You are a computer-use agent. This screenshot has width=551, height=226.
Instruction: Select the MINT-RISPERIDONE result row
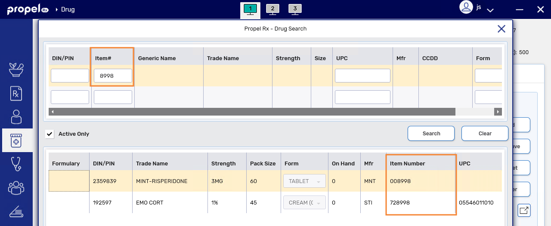(x=161, y=181)
